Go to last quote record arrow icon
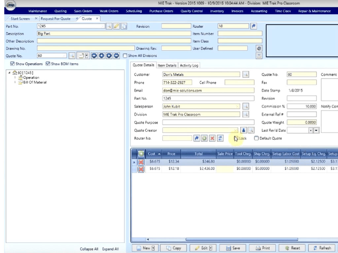Image resolution: width=338 pixels, height=253 pixels. point(117,56)
